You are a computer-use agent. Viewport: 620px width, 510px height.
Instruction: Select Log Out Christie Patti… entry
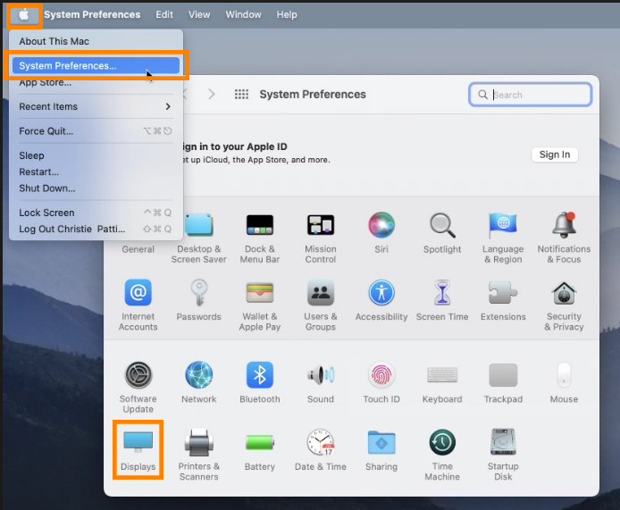tap(96, 229)
